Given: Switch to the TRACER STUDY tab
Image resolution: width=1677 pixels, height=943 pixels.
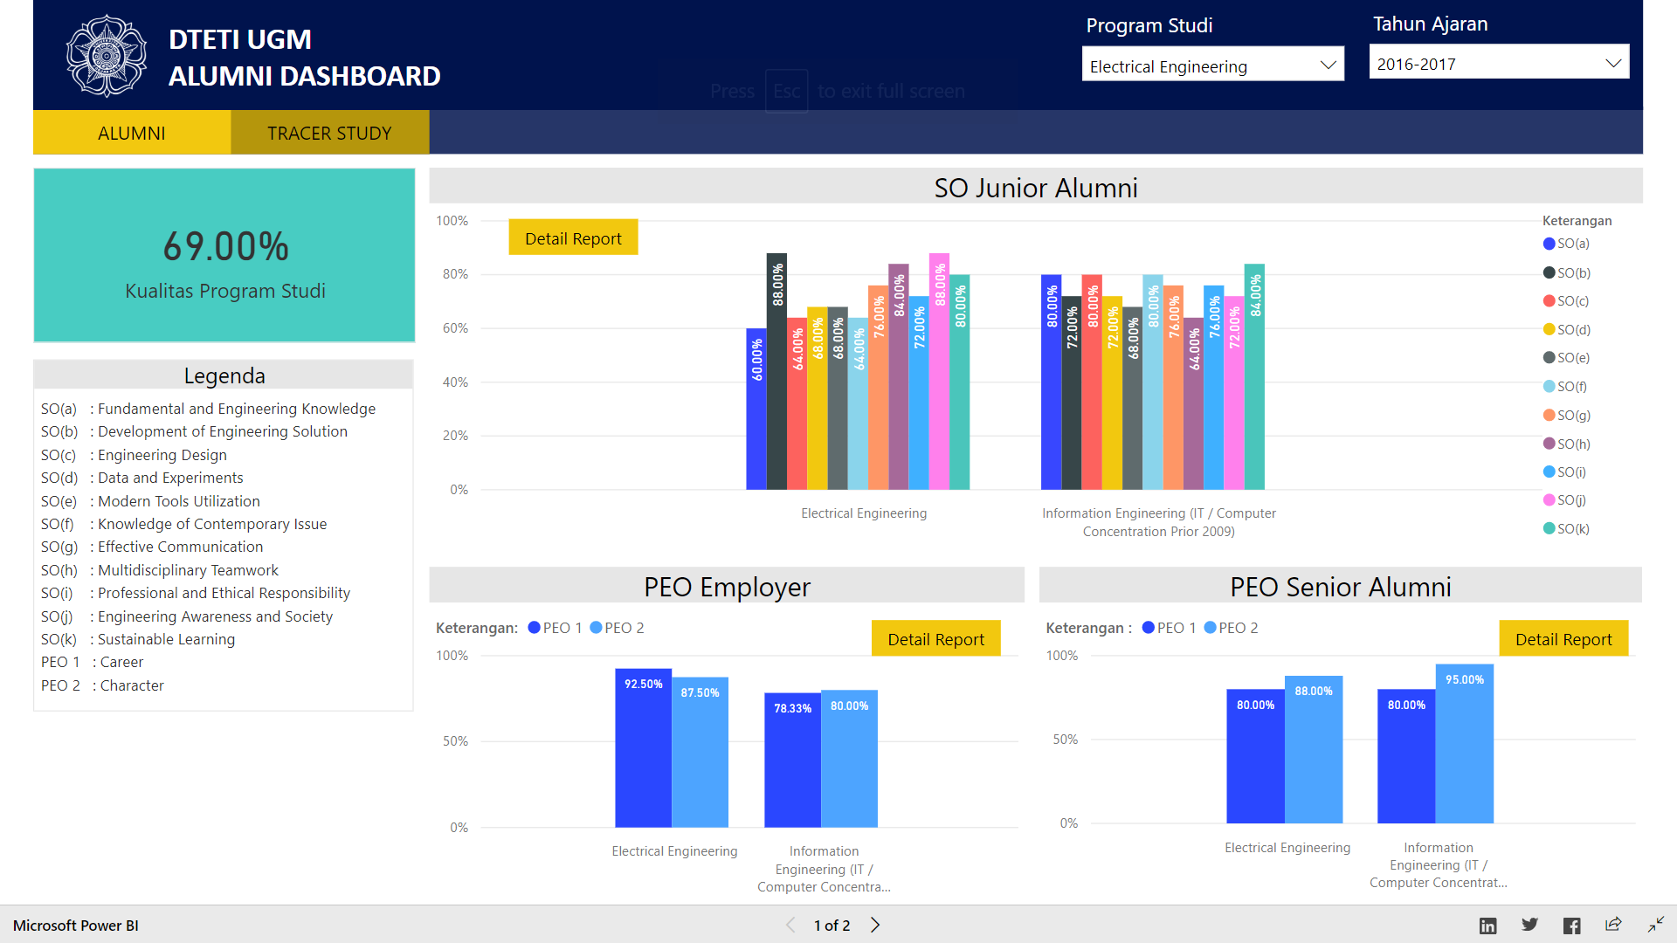Looking at the screenshot, I should [x=328, y=133].
